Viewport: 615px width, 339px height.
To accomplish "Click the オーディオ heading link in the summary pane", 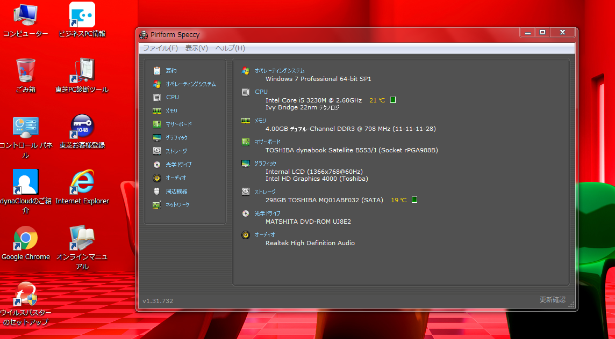I will coord(264,235).
